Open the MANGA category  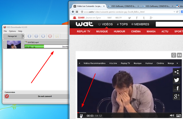tap(151, 31)
